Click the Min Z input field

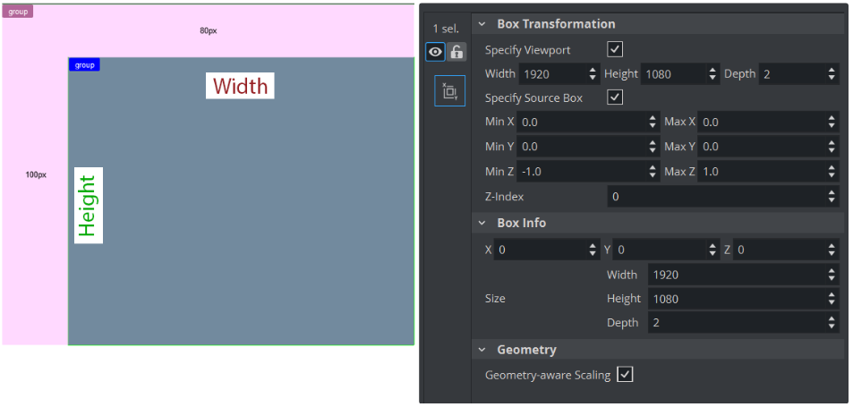click(582, 171)
